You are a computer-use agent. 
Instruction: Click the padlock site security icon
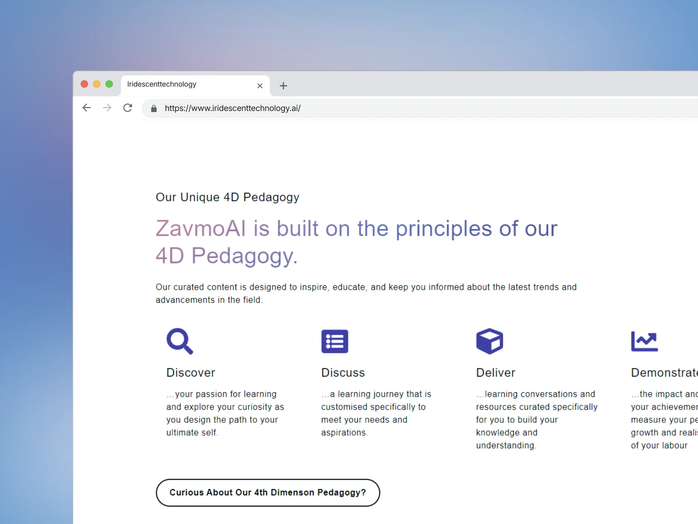(x=154, y=108)
